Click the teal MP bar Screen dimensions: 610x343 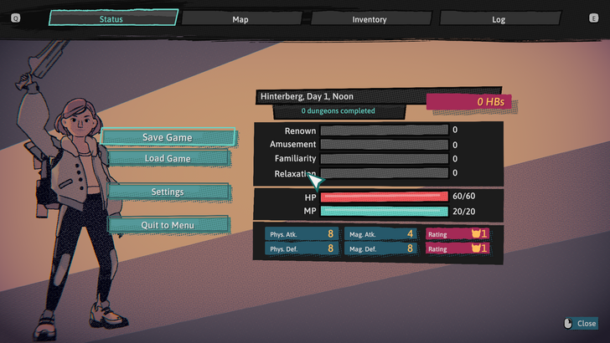(385, 211)
